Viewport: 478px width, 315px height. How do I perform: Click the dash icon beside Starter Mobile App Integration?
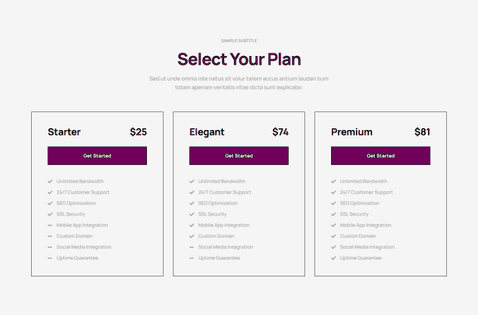[x=50, y=225]
